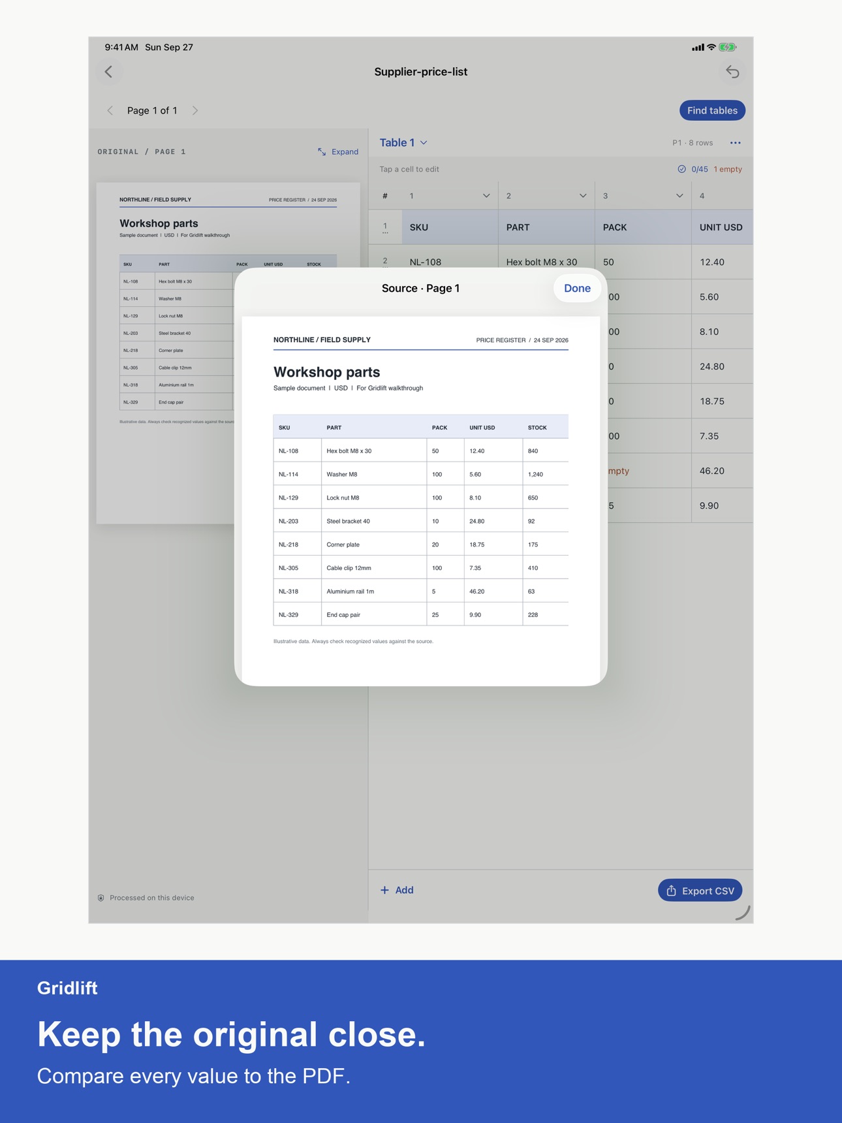Image resolution: width=842 pixels, height=1123 pixels.
Task: Tap the Wi-Fi icon in the status bar
Action: click(x=711, y=47)
